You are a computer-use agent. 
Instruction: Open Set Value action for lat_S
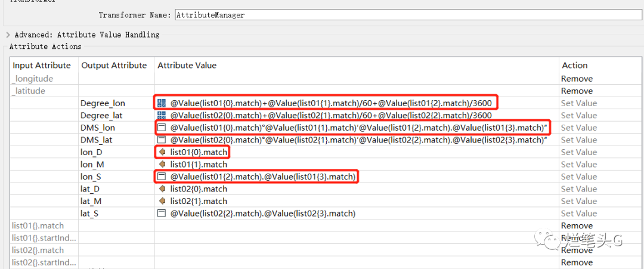(x=578, y=214)
